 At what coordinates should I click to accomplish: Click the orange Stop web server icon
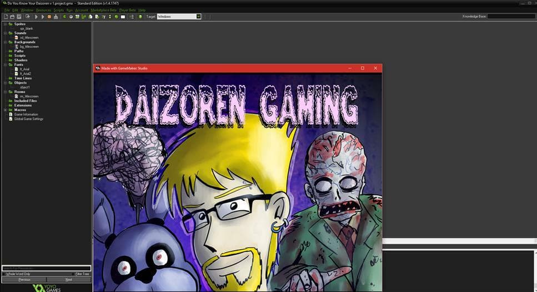click(x=49, y=17)
